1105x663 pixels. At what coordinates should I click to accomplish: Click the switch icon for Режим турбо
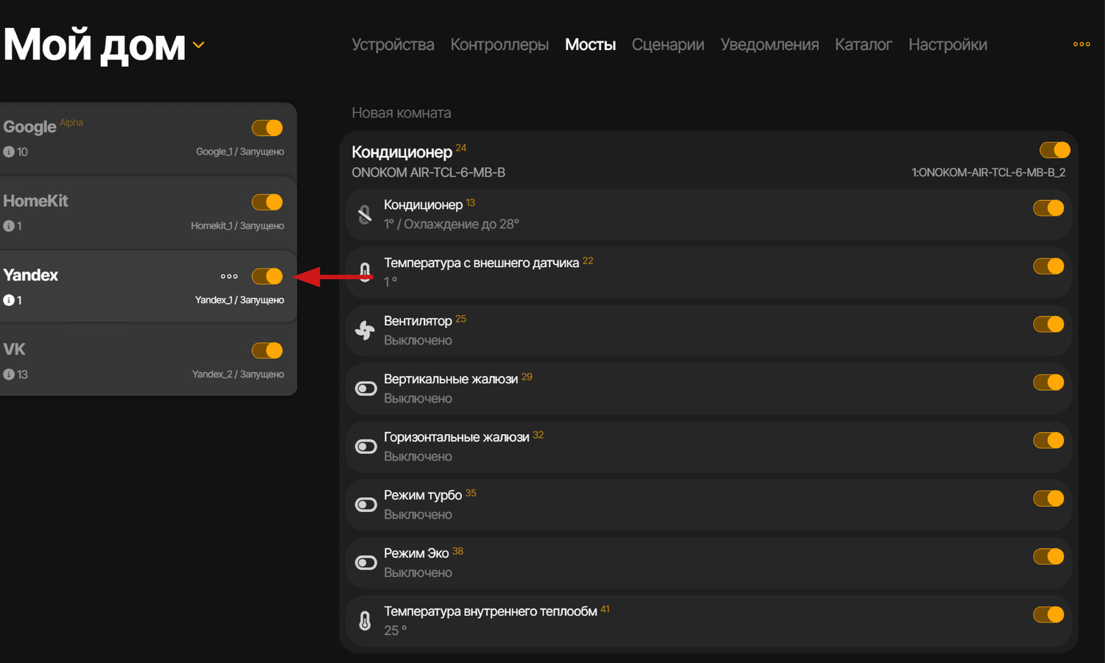point(366,505)
